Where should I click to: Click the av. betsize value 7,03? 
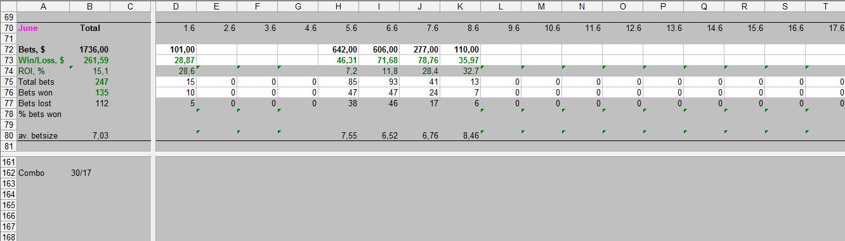(89, 135)
